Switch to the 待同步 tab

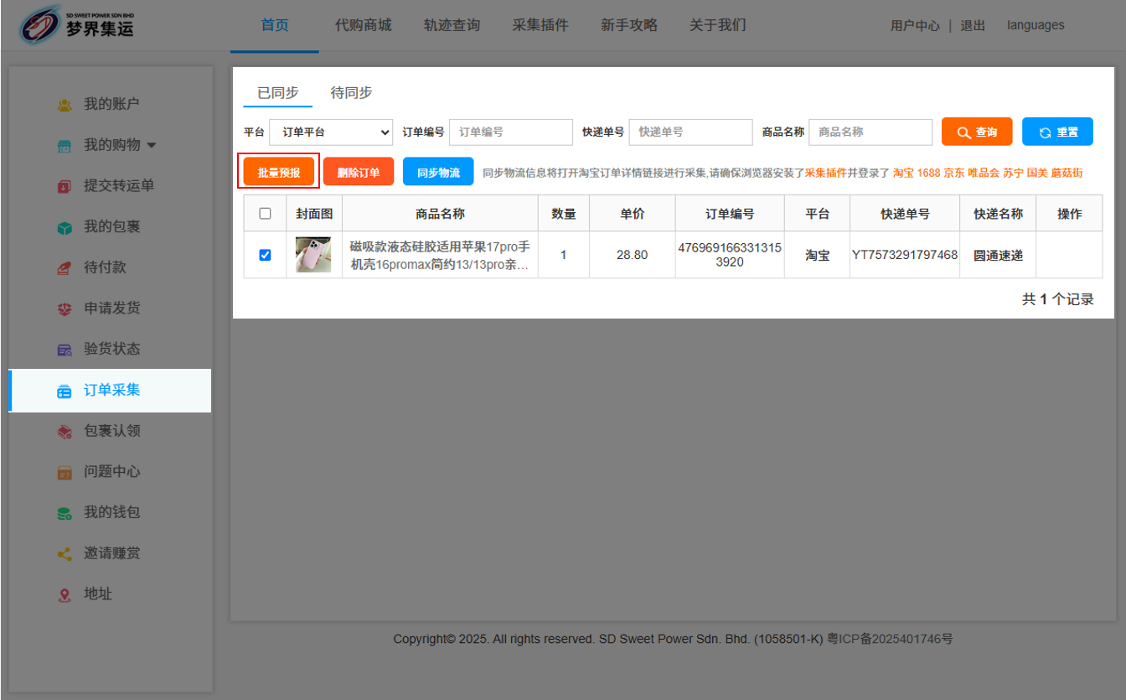[x=351, y=93]
